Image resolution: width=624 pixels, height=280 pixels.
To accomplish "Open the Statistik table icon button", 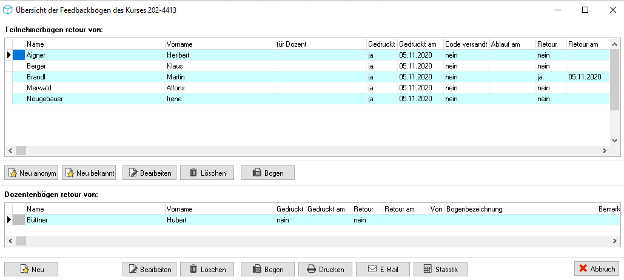I will coord(440,269).
